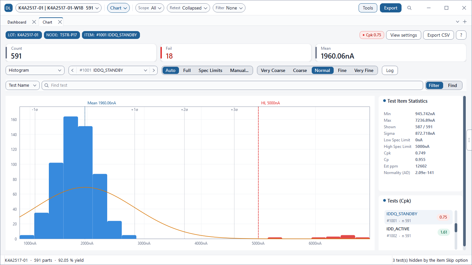This screenshot has height=265, width=472.
Task: Set bin size to Very Fine
Action: pos(364,70)
